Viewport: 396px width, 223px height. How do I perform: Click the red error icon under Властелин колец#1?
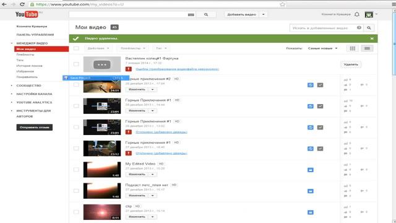coord(129,69)
